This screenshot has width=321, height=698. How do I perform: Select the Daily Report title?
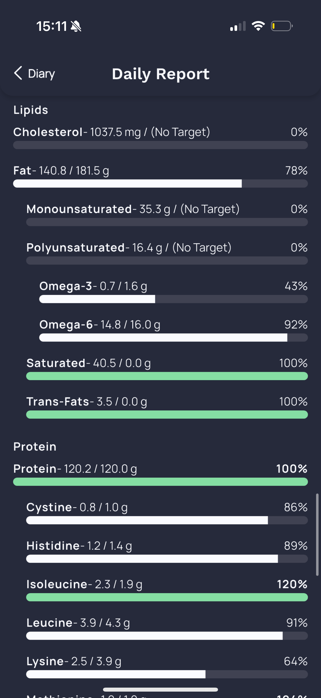click(161, 74)
